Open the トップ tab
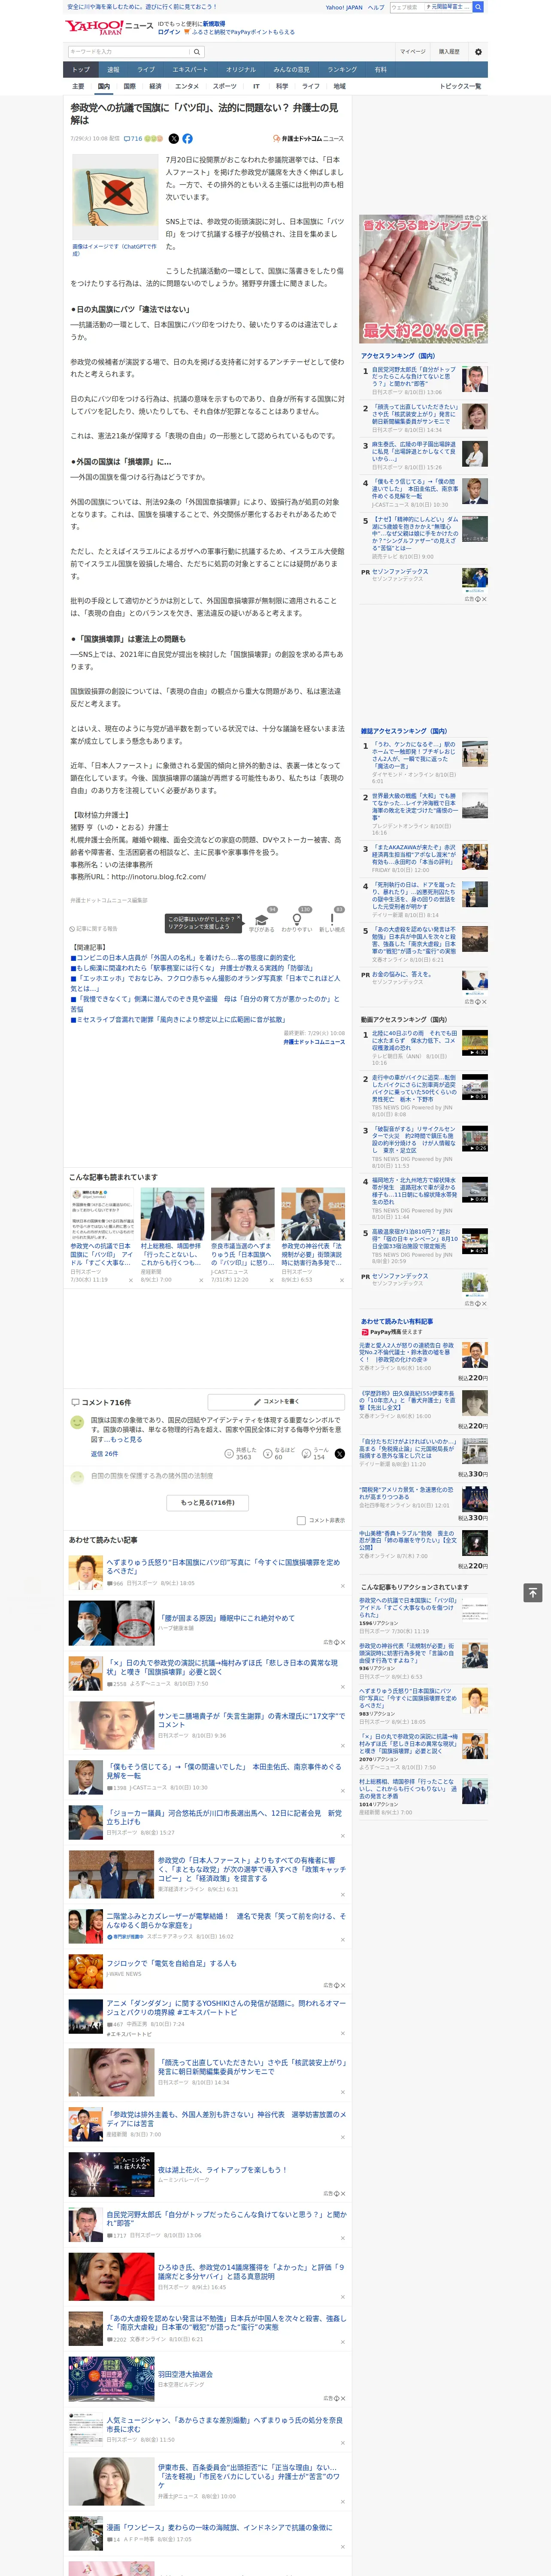Image resolution: width=551 pixels, height=2576 pixels. [x=81, y=70]
